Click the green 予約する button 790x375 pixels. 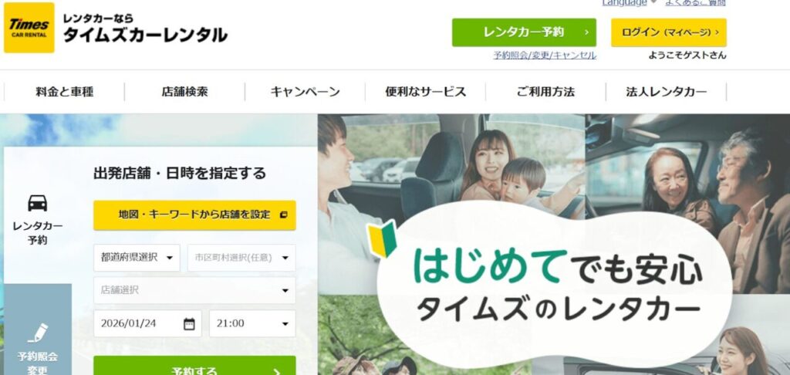click(x=194, y=367)
